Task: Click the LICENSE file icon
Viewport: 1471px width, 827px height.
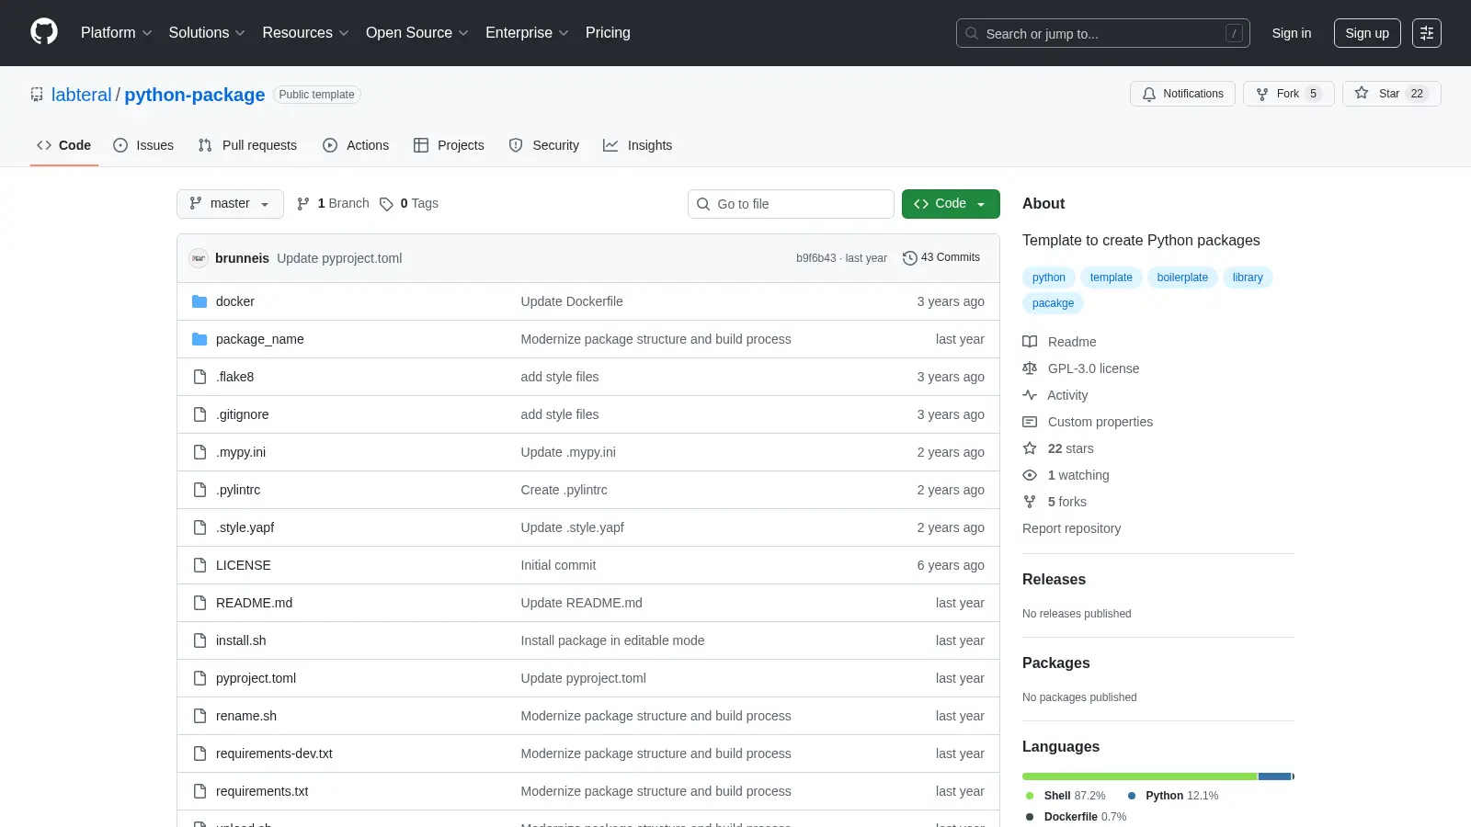Action: coord(200,565)
